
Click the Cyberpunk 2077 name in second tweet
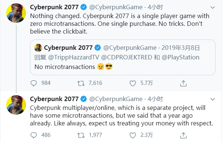pyautogui.click(x=54, y=99)
